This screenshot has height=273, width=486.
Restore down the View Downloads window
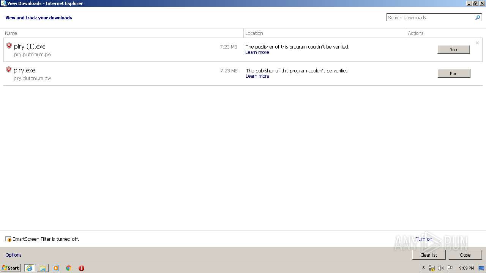pyautogui.click(x=475, y=3)
